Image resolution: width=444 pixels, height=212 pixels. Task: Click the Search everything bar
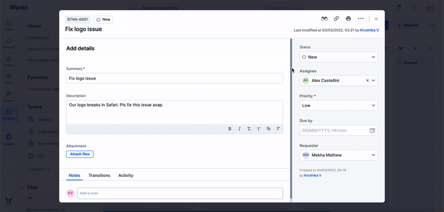click(216, 8)
